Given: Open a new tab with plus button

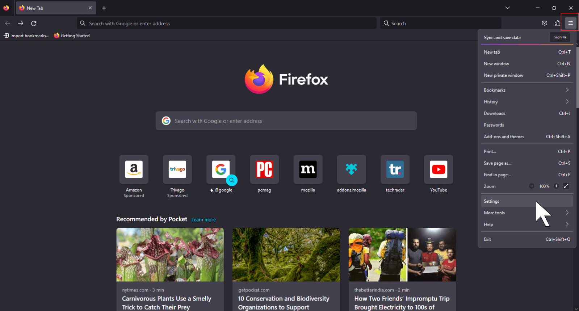Looking at the screenshot, I should [x=104, y=8].
